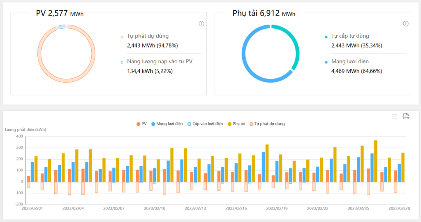Click the 134,4 kWh (5,22%) value

tap(150, 71)
